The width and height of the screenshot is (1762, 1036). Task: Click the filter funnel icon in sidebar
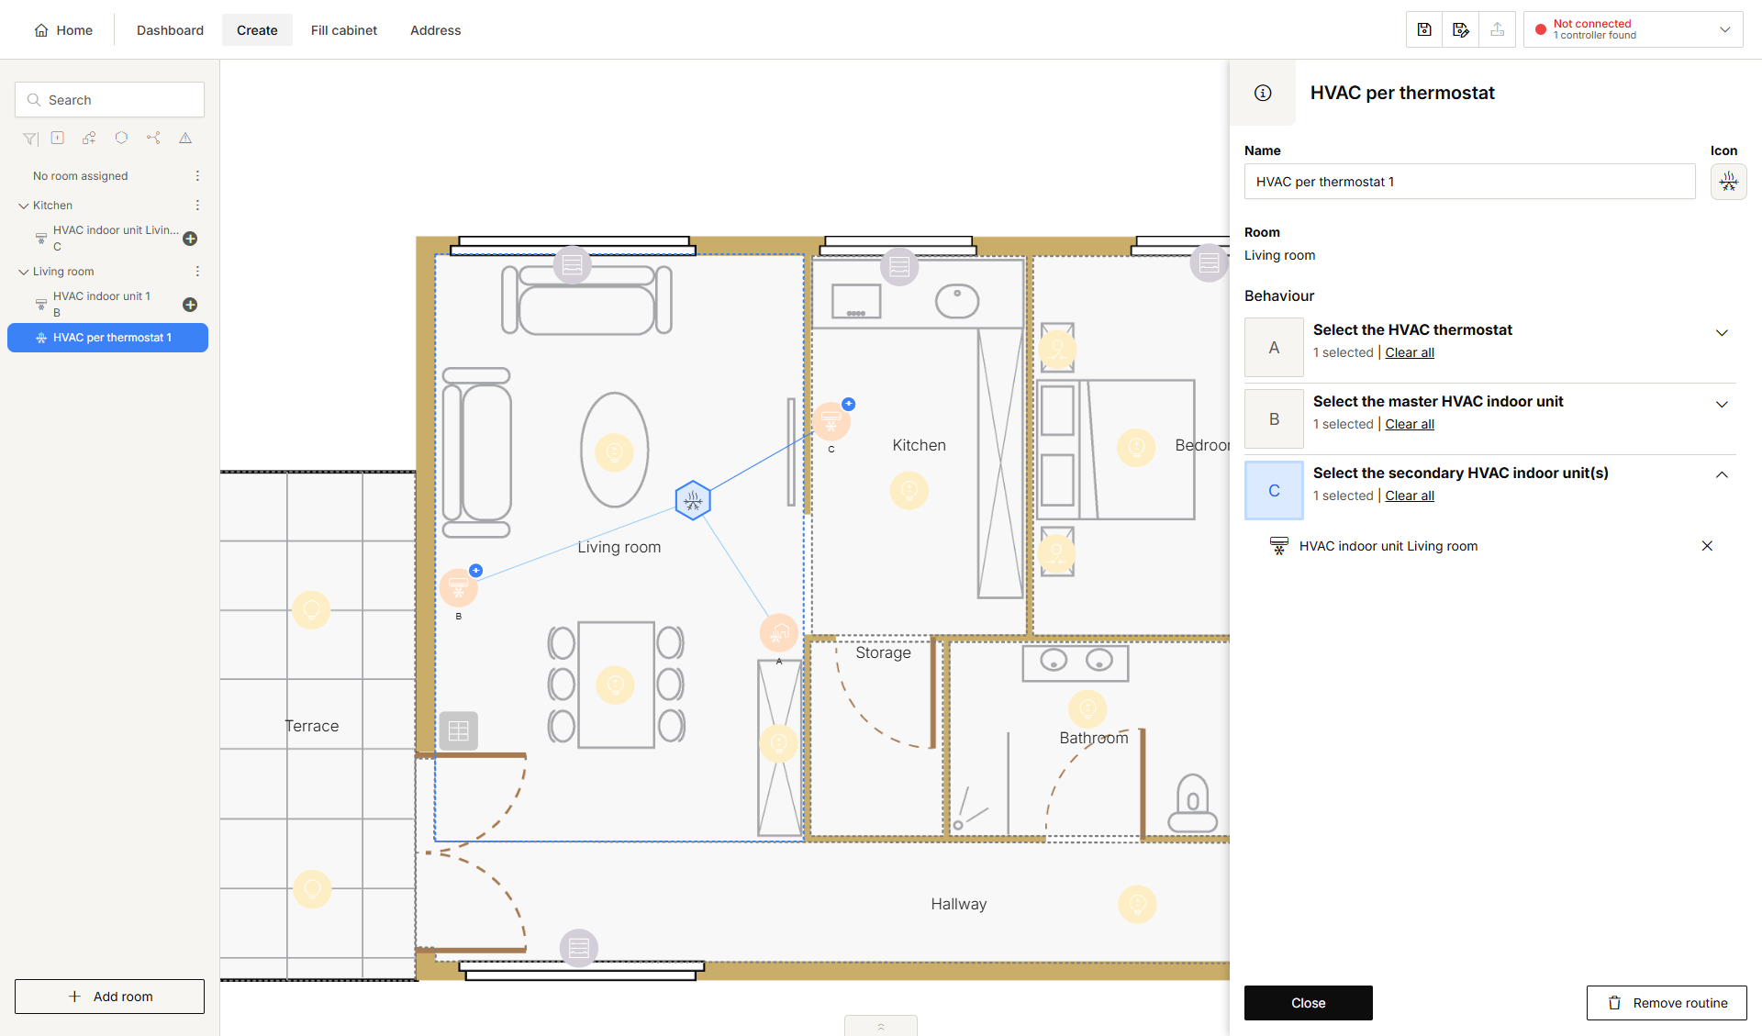[30, 139]
